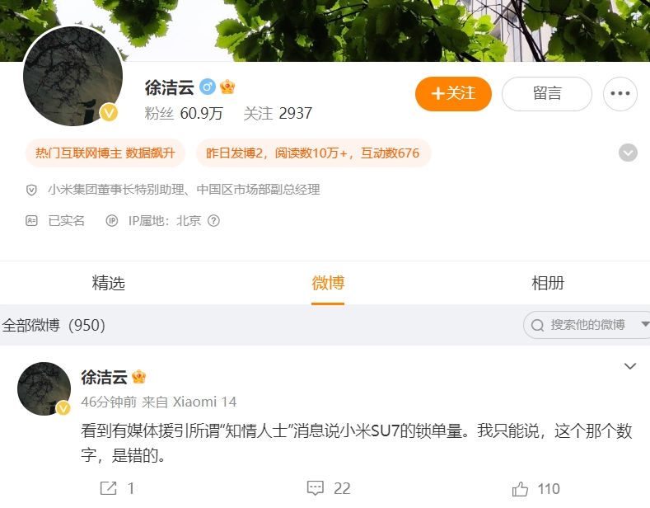Click the magnifier icon in weibo search box
The image size is (650, 508).
537,325
